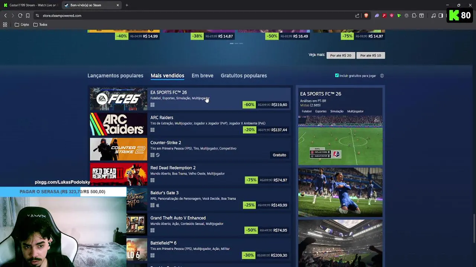476x267 pixels.
Task: Toggle the browser sidebar panel icon
Action: pos(441,16)
